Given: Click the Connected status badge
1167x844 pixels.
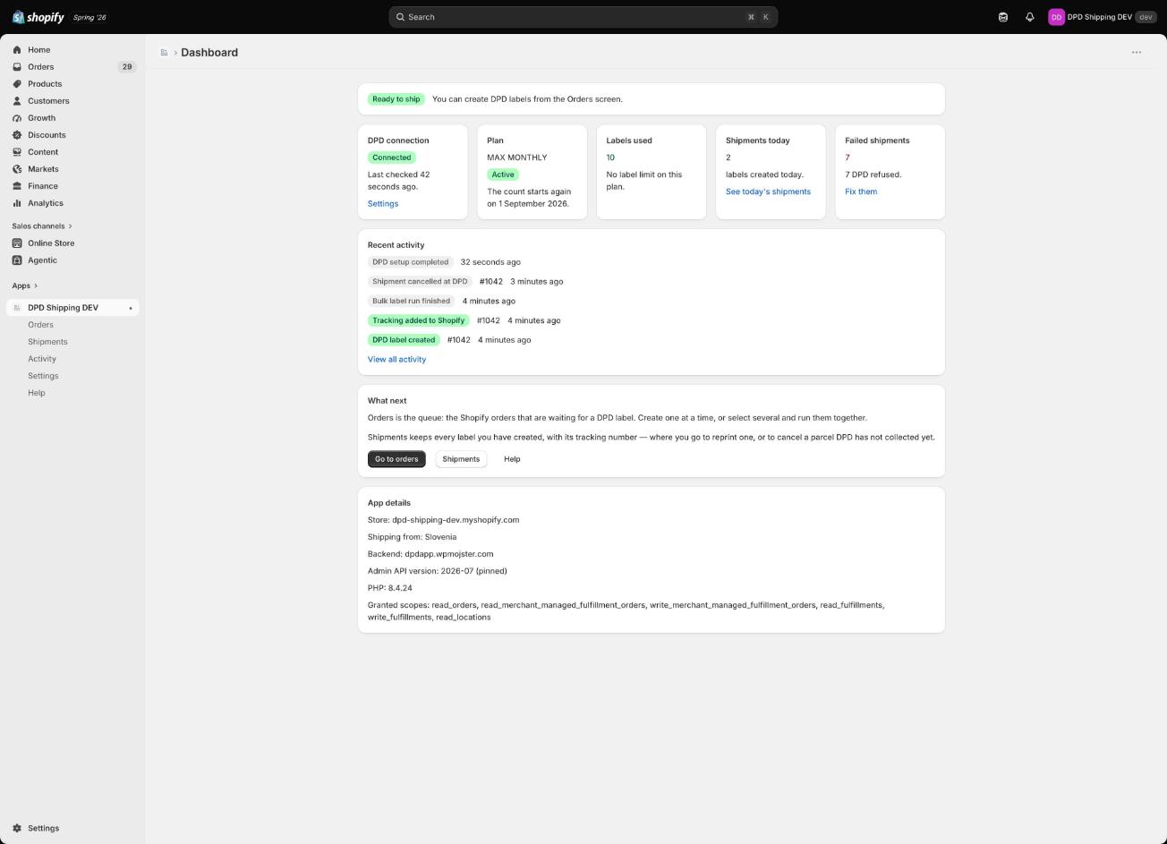Looking at the screenshot, I should tap(392, 158).
